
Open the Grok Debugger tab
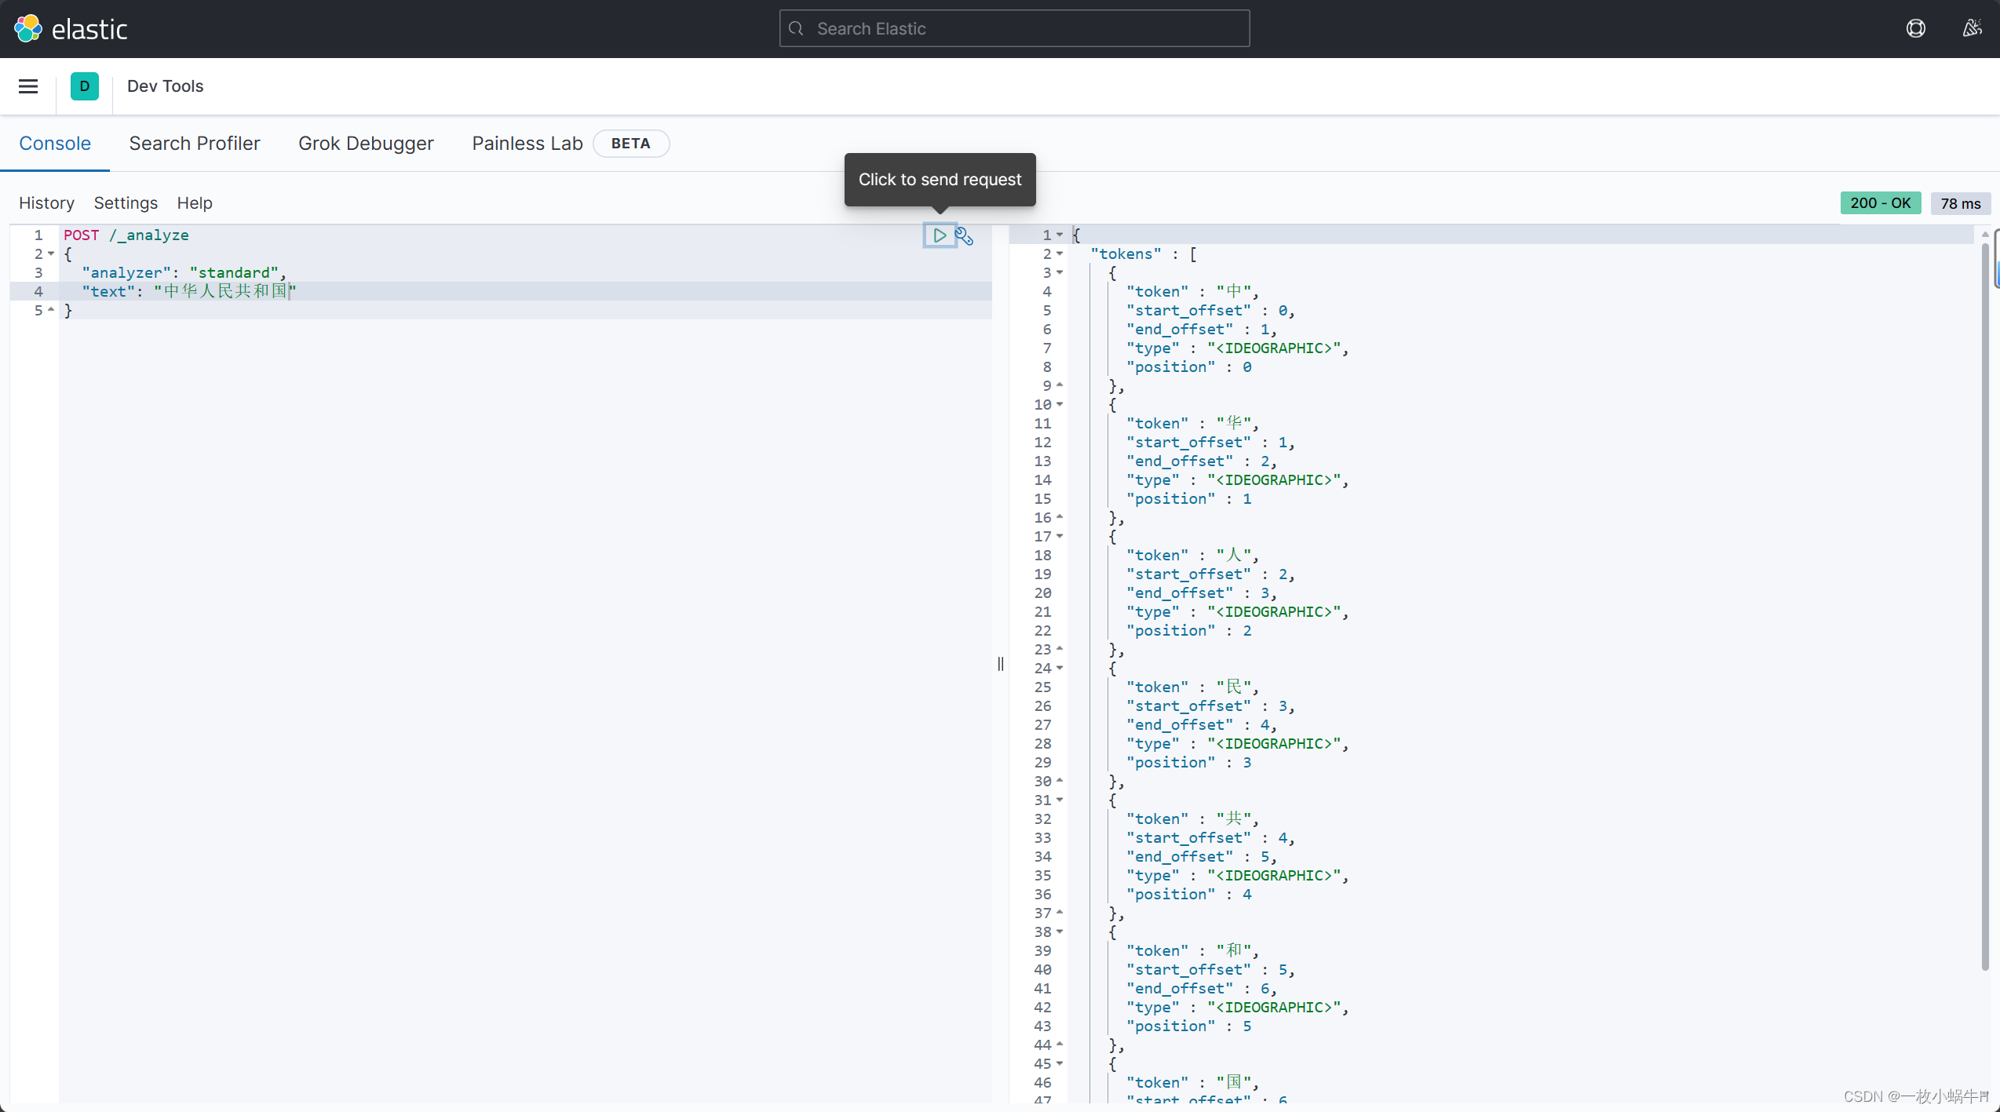[366, 144]
